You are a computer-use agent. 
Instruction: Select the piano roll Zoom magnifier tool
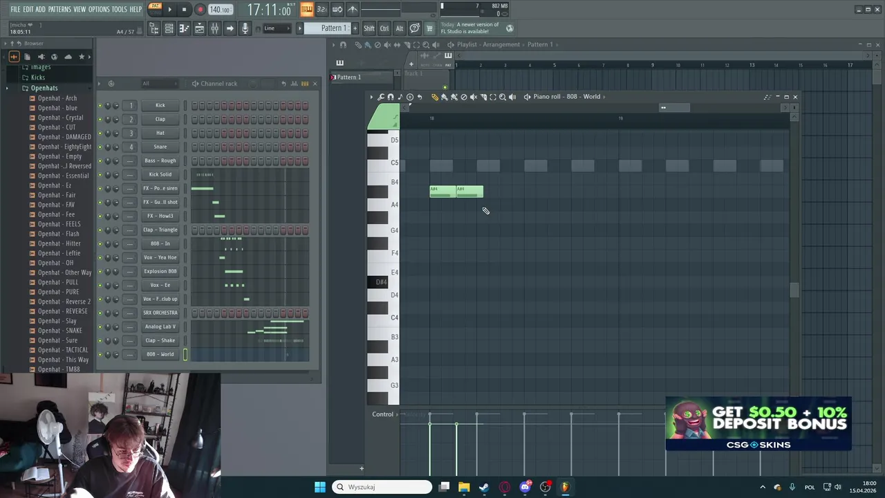(x=503, y=97)
